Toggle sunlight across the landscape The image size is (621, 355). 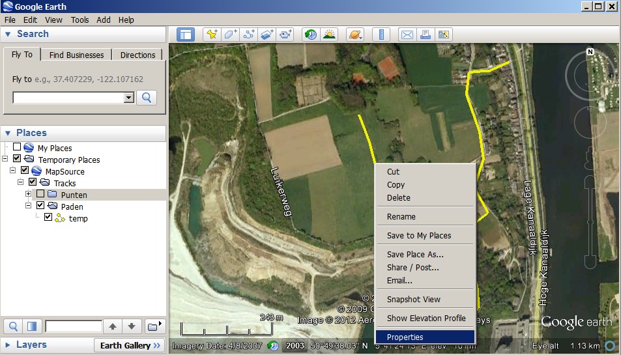point(329,35)
